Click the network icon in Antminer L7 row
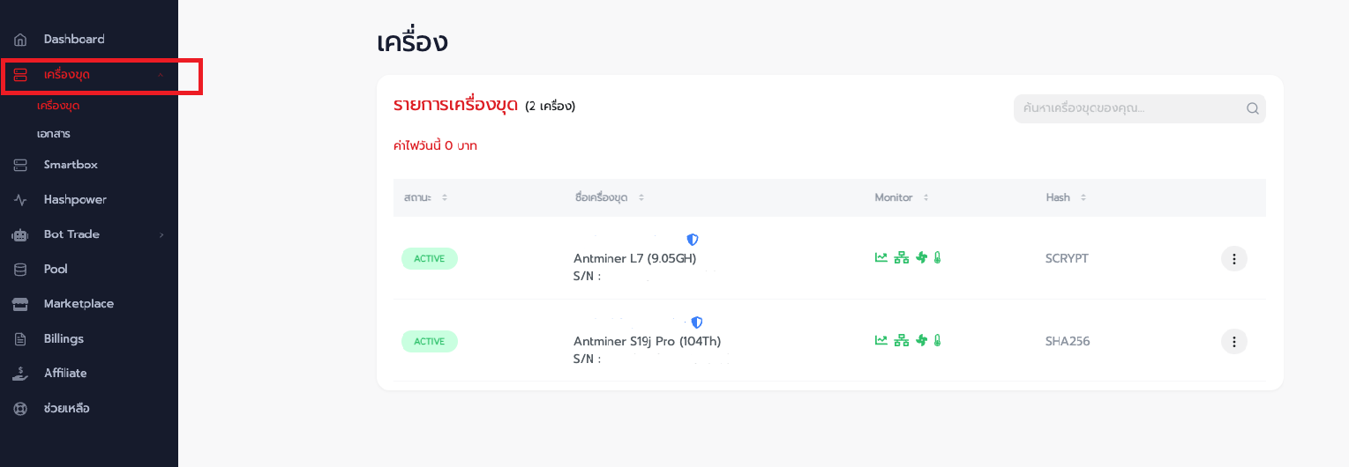 902,258
